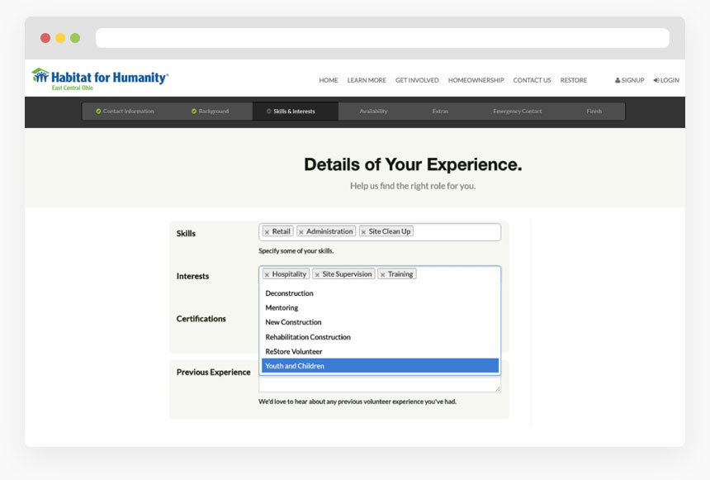Viewport: 710px width, 480px height.
Task: Remove the Hospitality interest tag
Action: (x=266, y=273)
